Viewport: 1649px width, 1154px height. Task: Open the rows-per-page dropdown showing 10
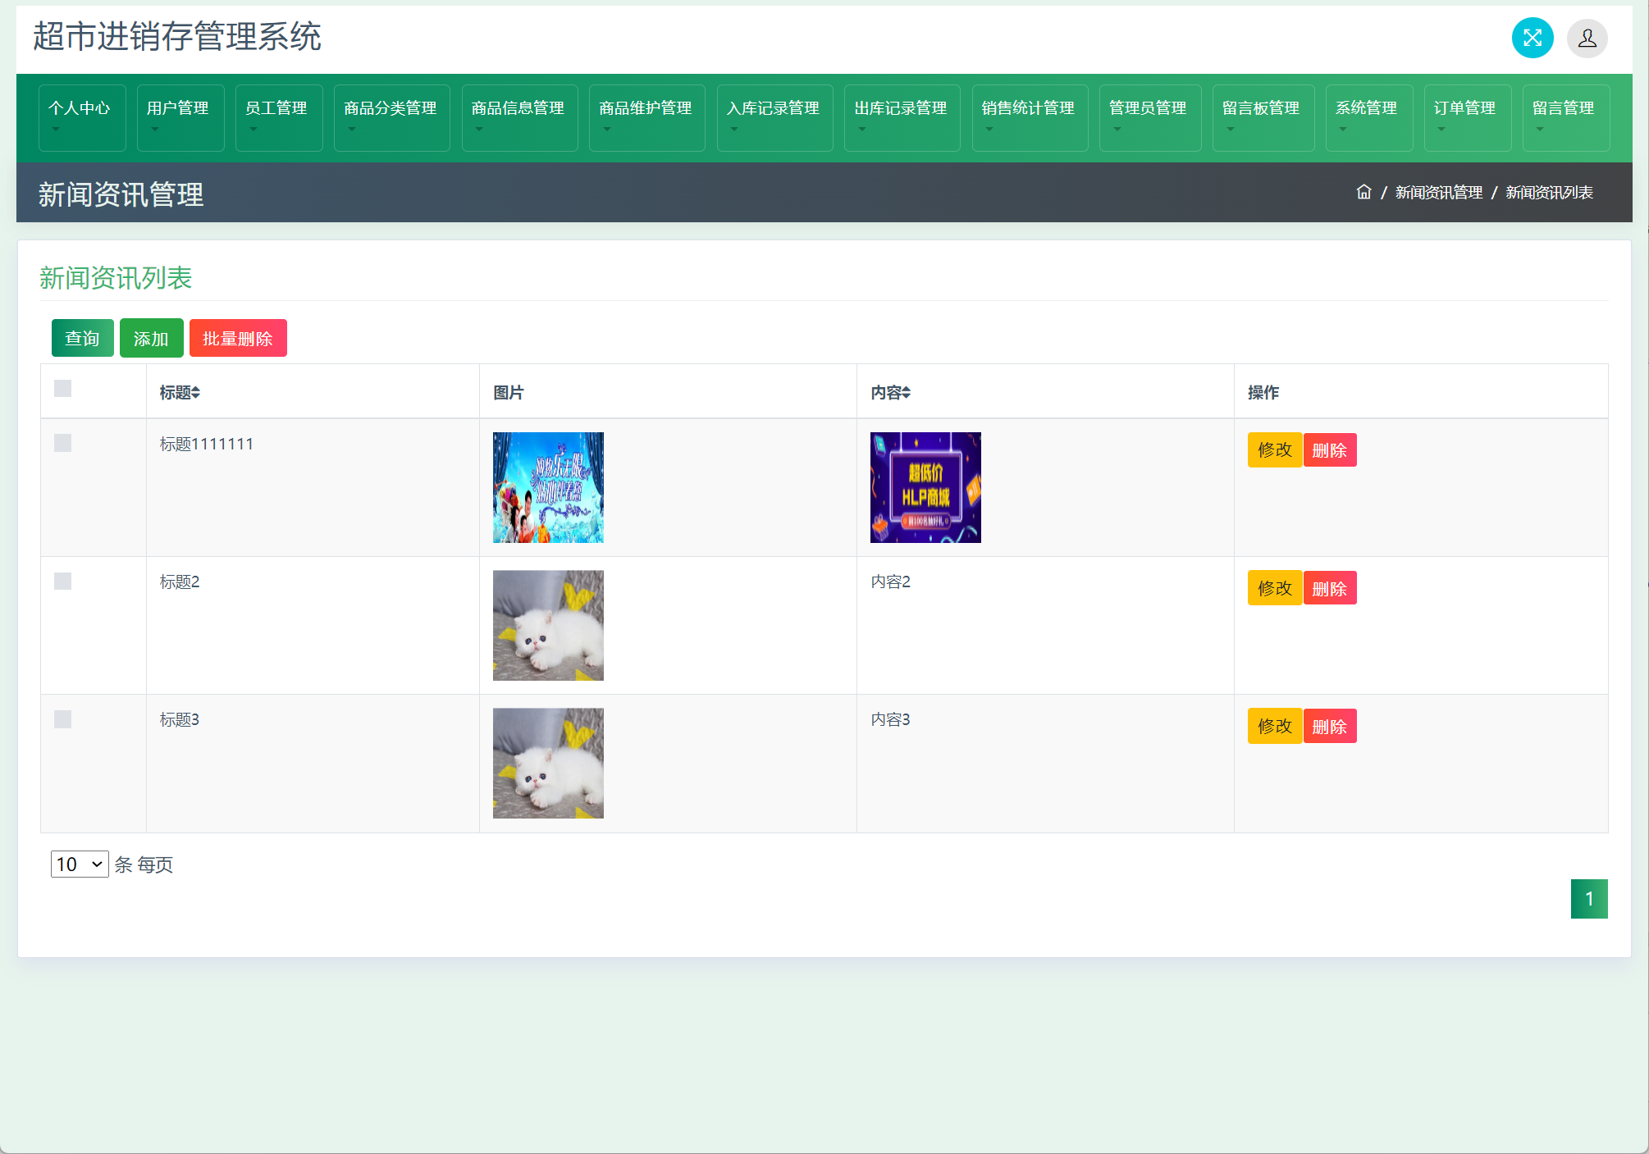(80, 864)
